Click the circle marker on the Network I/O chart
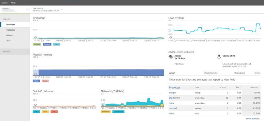This screenshot has width=264, height=121. [103, 105]
